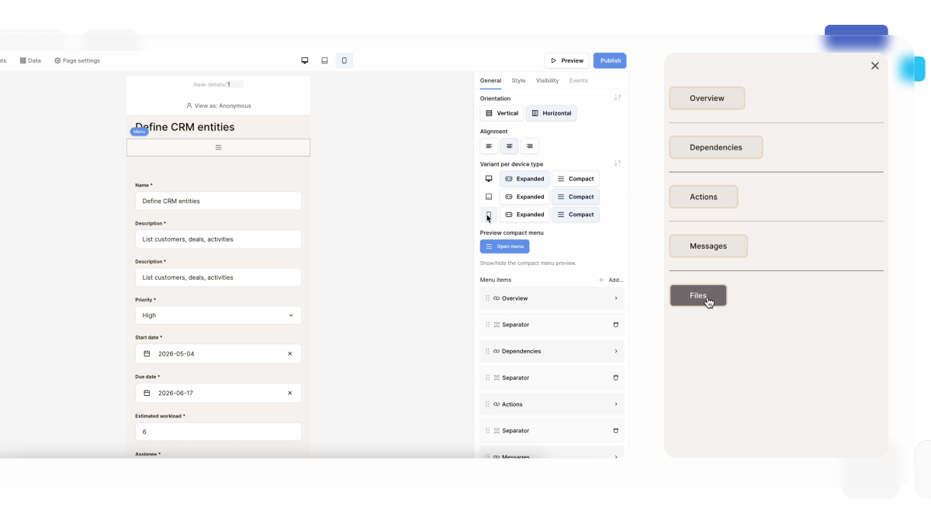Click separator icon below Overview item

tap(497, 325)
